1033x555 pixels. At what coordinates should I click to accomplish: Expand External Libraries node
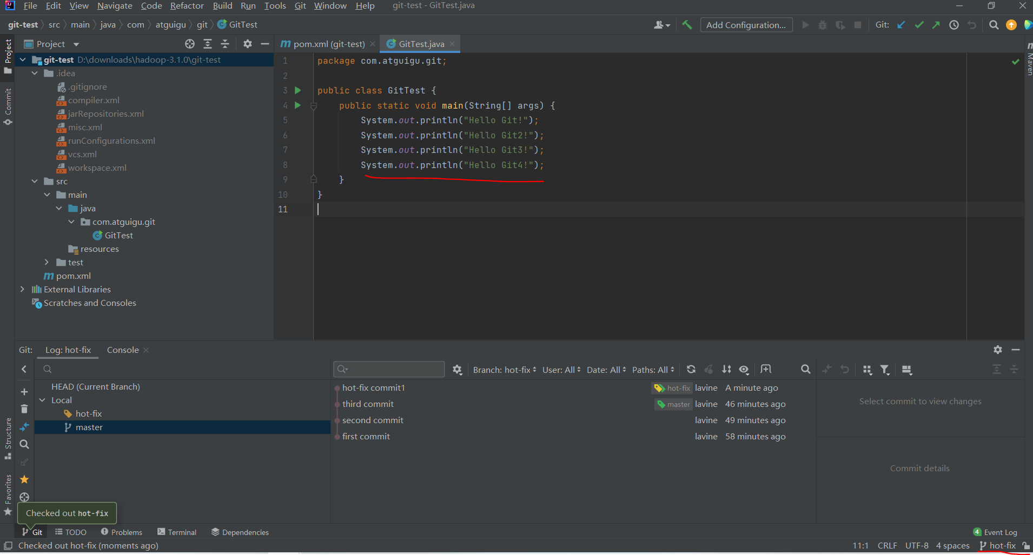[x=23, y=290]
